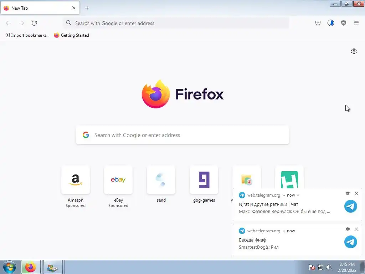Go forward using the forward arrow
The image size is (365, 274).
[x=21, y=23]
